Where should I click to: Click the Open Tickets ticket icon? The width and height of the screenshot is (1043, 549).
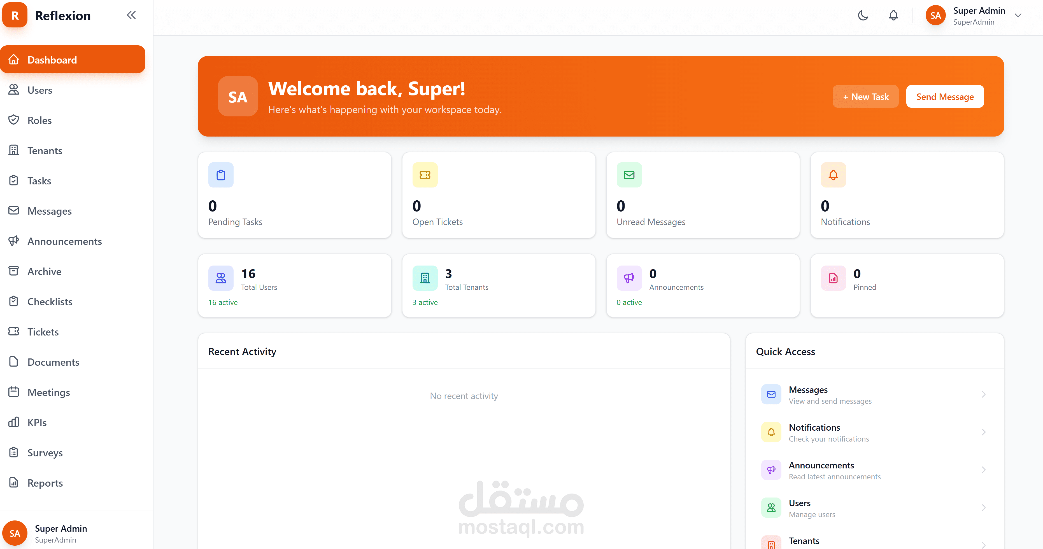coord(425,175)
